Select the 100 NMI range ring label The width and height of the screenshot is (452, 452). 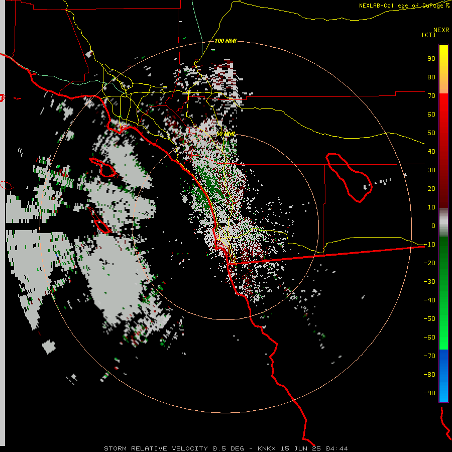(x=225, y=41)
